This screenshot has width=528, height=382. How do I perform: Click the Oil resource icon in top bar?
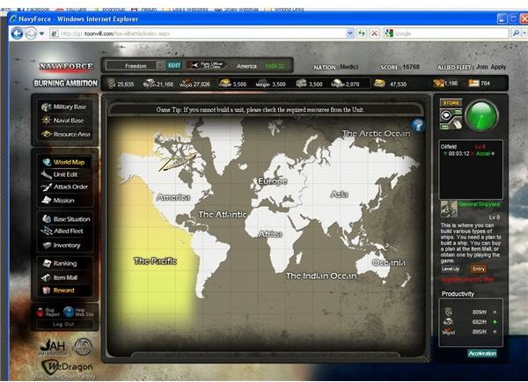(112, 84)
